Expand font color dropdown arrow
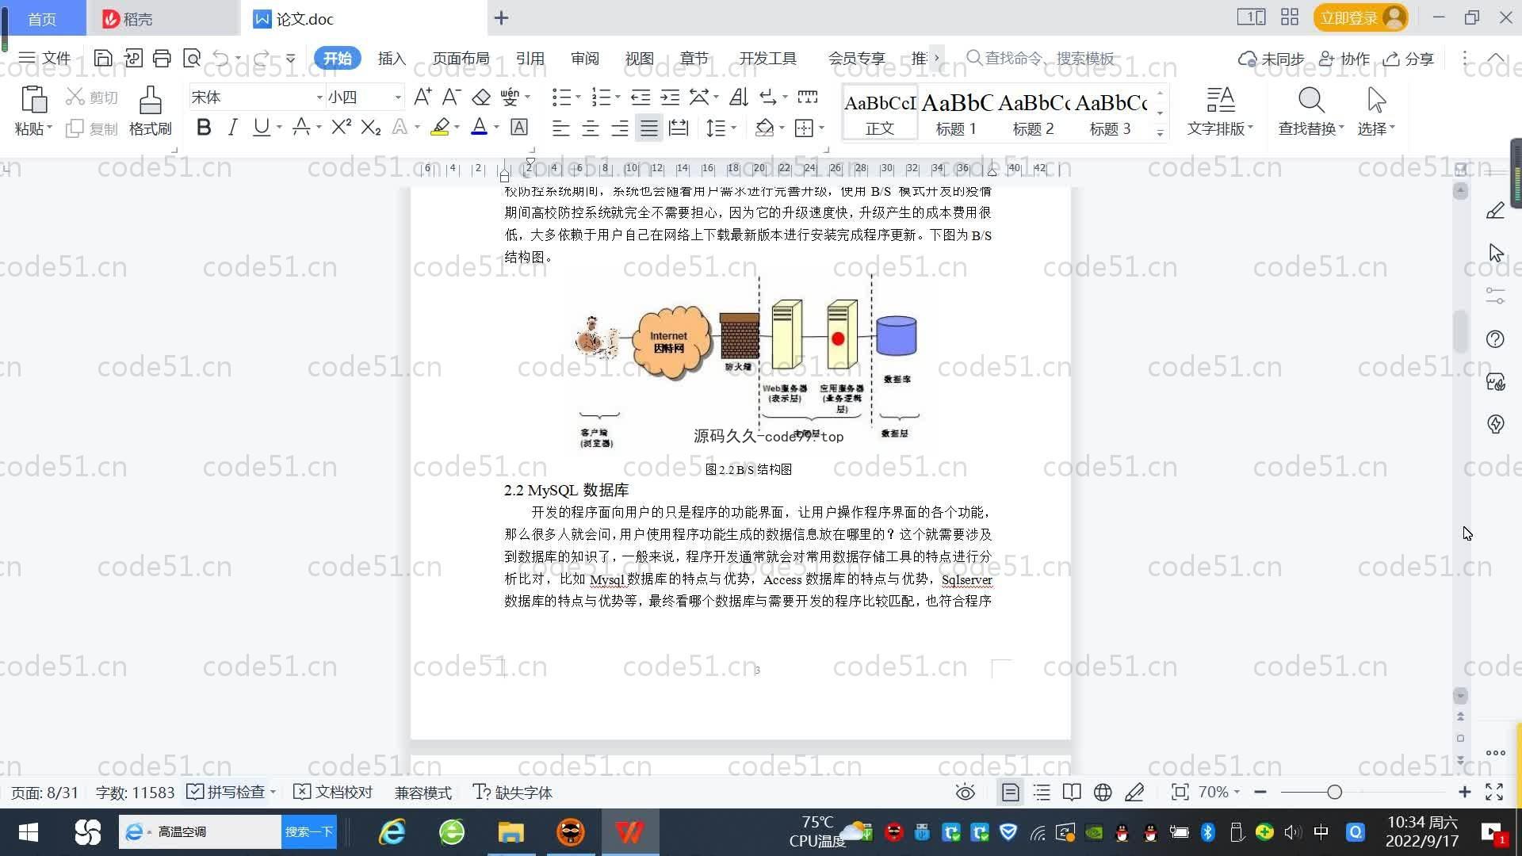This screenshot has height=856, width=1522. (496, 128)
